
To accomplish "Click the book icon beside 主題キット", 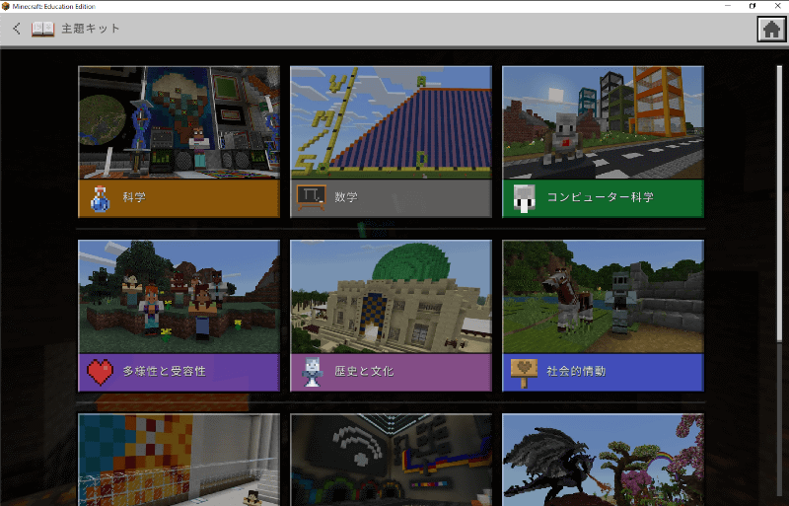I will (42, 29).
